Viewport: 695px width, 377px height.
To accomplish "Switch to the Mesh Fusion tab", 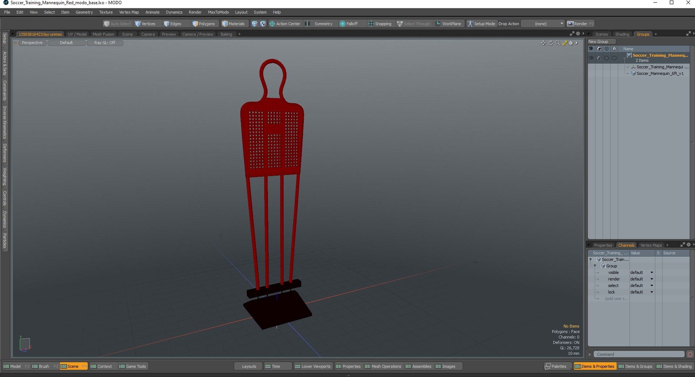I will (x=103, y=34).
